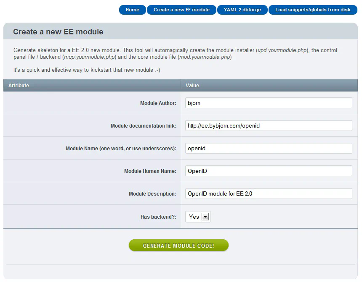362x285 pixels.
Task: Focus the Module Author input field
Action: pos(269,103)
